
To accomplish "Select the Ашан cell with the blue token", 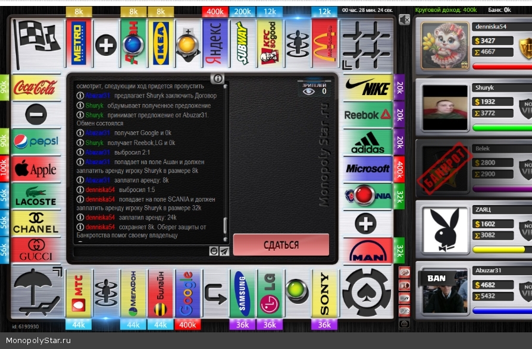I will (x=133, y=44).
